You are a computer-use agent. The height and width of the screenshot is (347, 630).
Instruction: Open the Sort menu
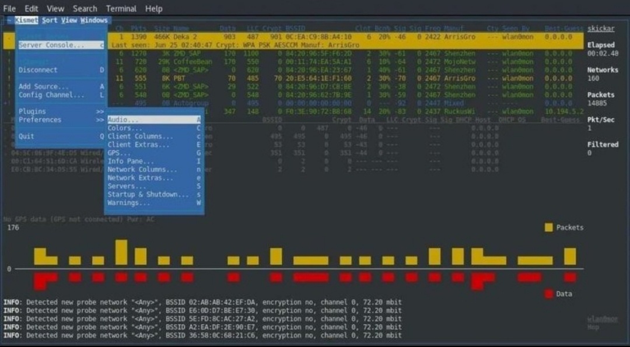tap(50, 20)
